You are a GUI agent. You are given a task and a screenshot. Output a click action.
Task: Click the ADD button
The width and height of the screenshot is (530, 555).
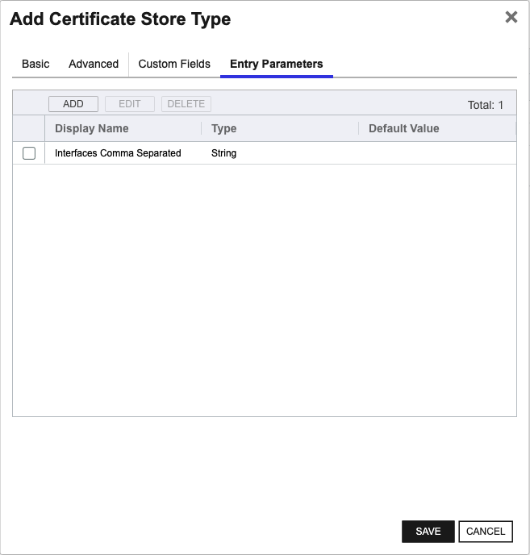point(73,104)
